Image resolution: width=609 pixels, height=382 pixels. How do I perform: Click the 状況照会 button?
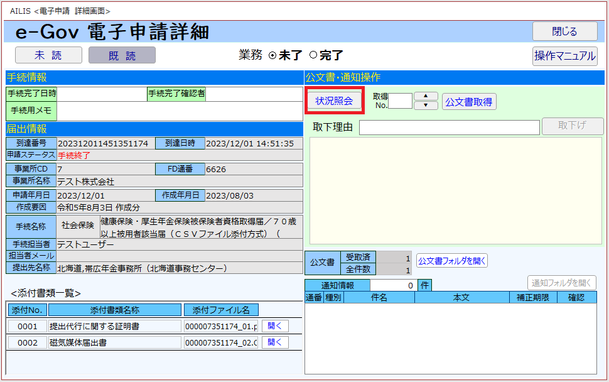tap(334, 101)
